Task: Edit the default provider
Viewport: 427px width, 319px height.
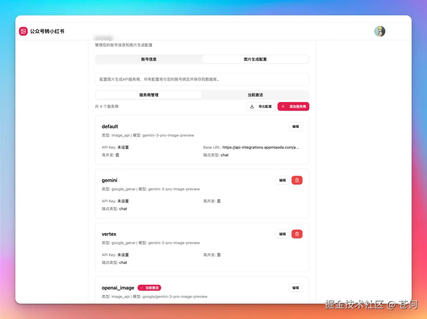Action: (295, 126)
